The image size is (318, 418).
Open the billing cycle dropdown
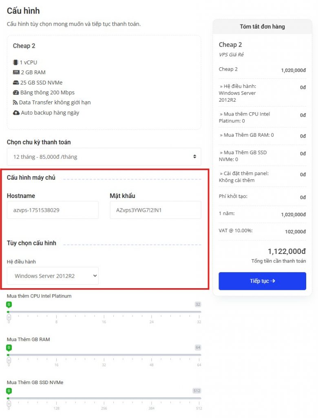click(x=104, y=157)
